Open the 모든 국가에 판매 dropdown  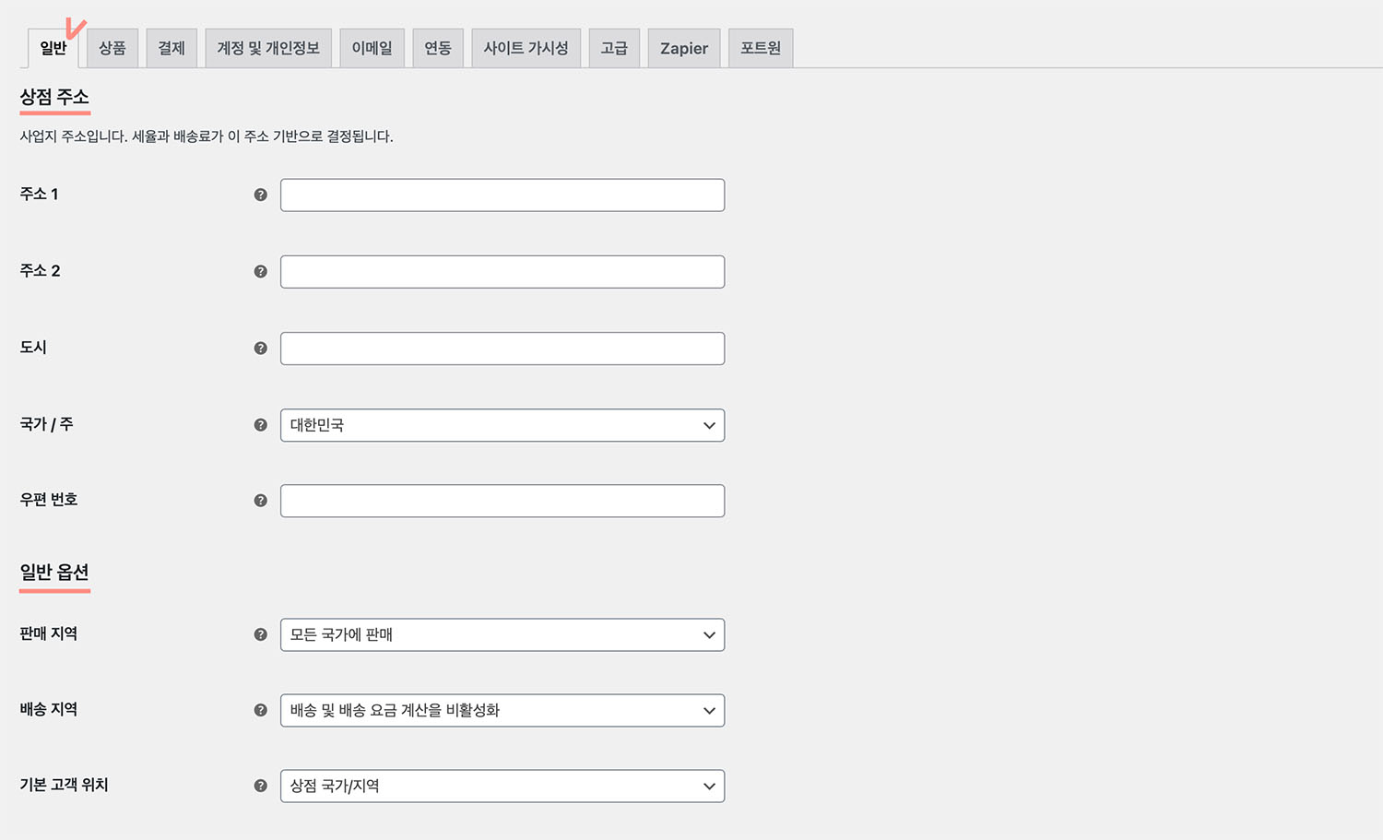tap(502, 634)
